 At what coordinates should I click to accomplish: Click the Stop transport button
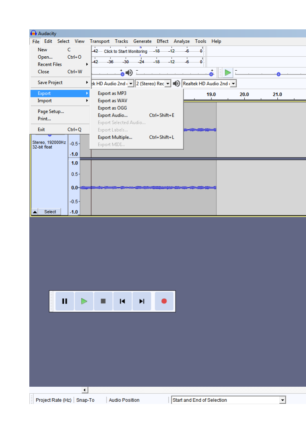point(103,301)
